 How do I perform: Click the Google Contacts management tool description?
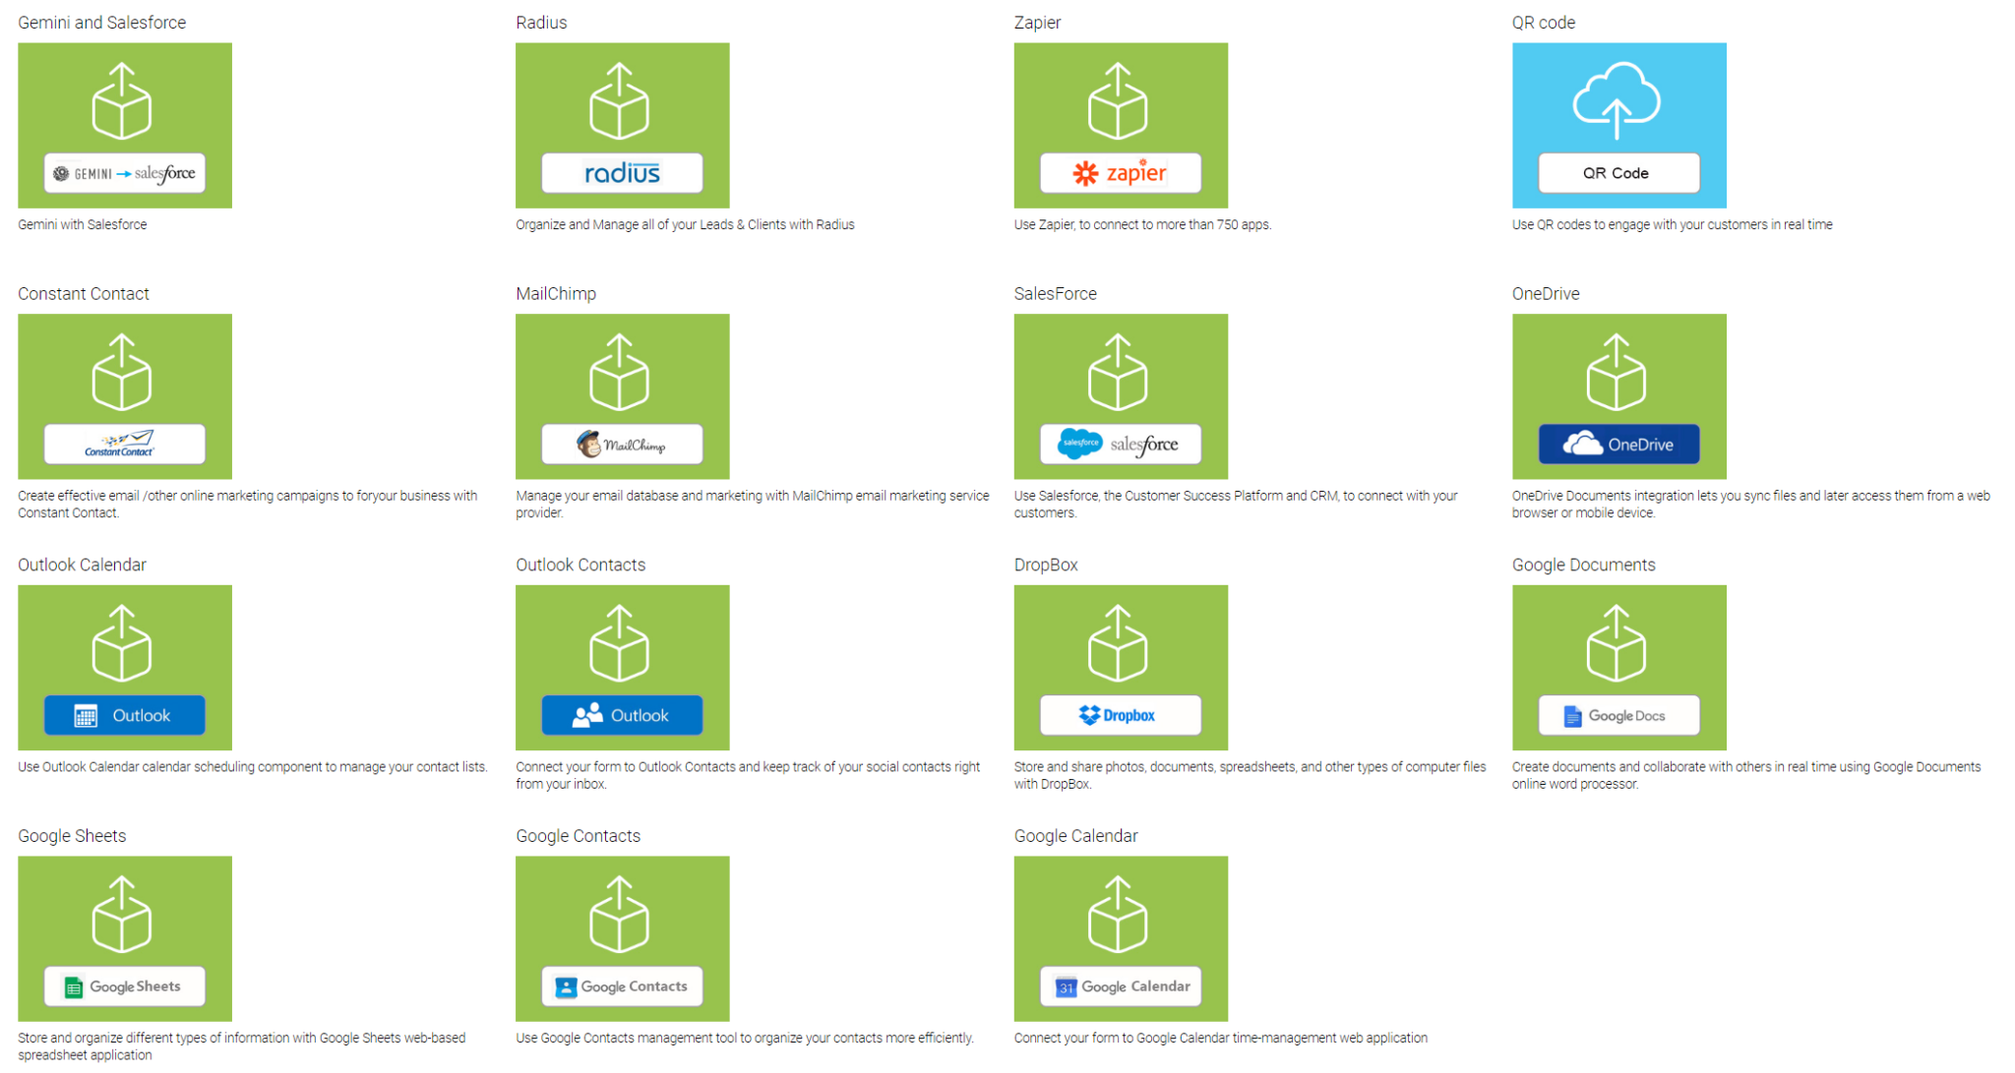point(745,1039)
